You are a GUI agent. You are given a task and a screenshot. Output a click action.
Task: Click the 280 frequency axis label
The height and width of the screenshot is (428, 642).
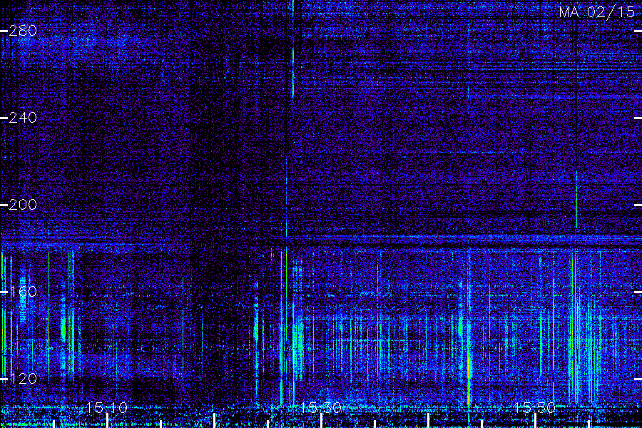pos(23,31)
